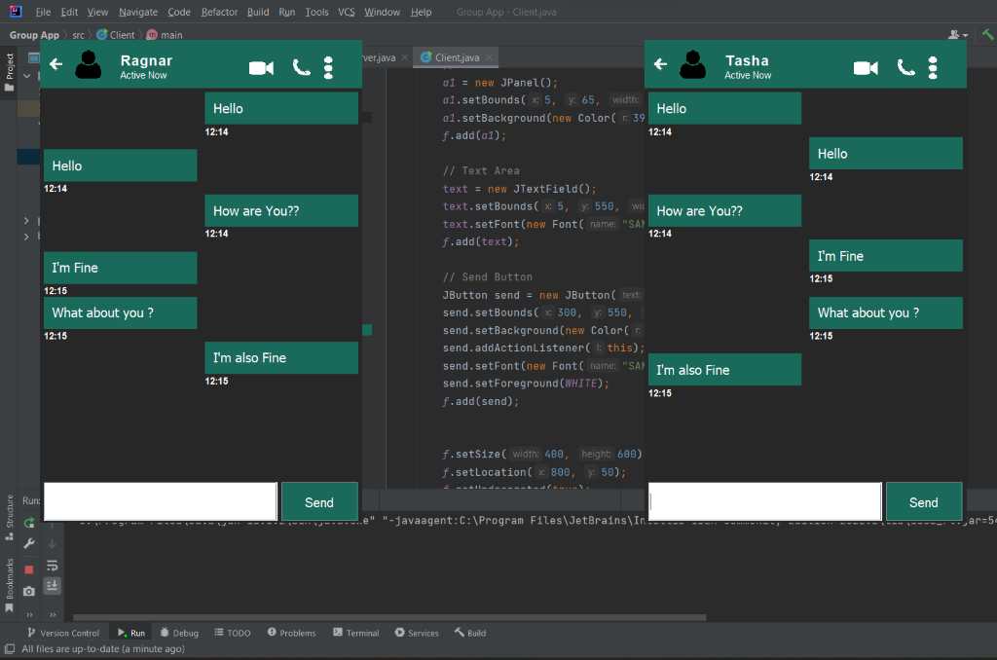This screenshot has height=660, width=997.
Task: Open the user account dropdown at top right
Action: pyautogui.click(x=958, y=35)
